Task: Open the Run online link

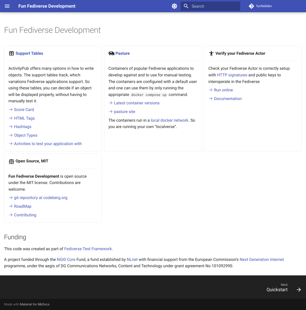Action: [x=223, y=90]
